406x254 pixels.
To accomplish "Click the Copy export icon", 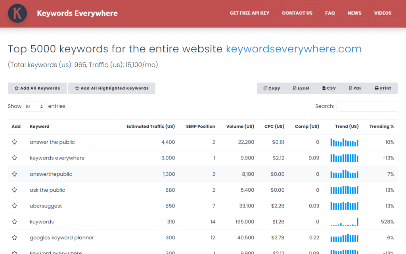I will 266,88.
